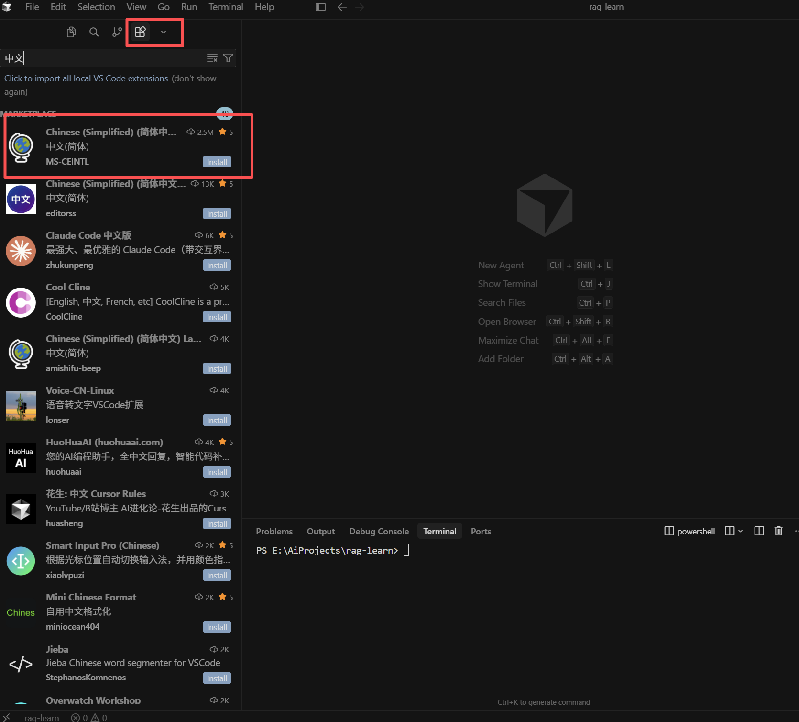Open the Search view magnifier icon

[94, 32]
